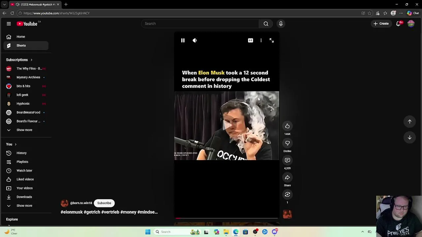Open the sound thumbnail below Remix
The image size is (422, 237).
(x=287, y=214)
